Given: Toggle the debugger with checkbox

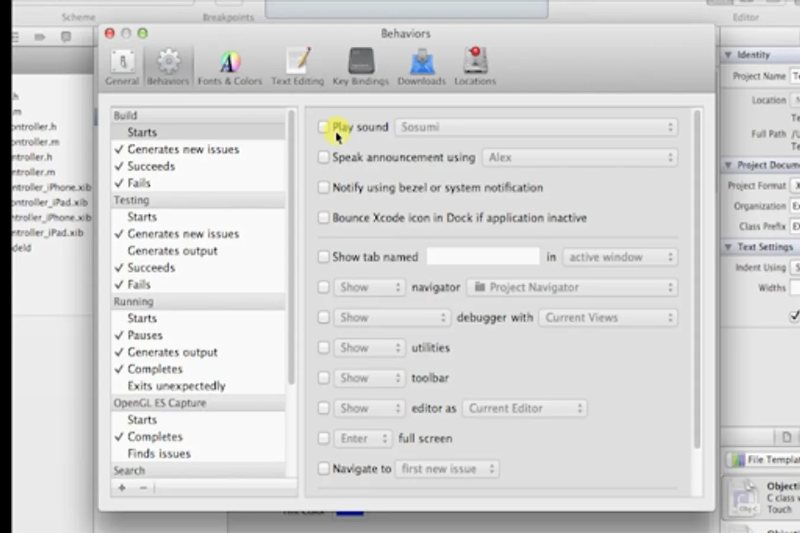Looking at the screenshot, I should coord(323,317).
